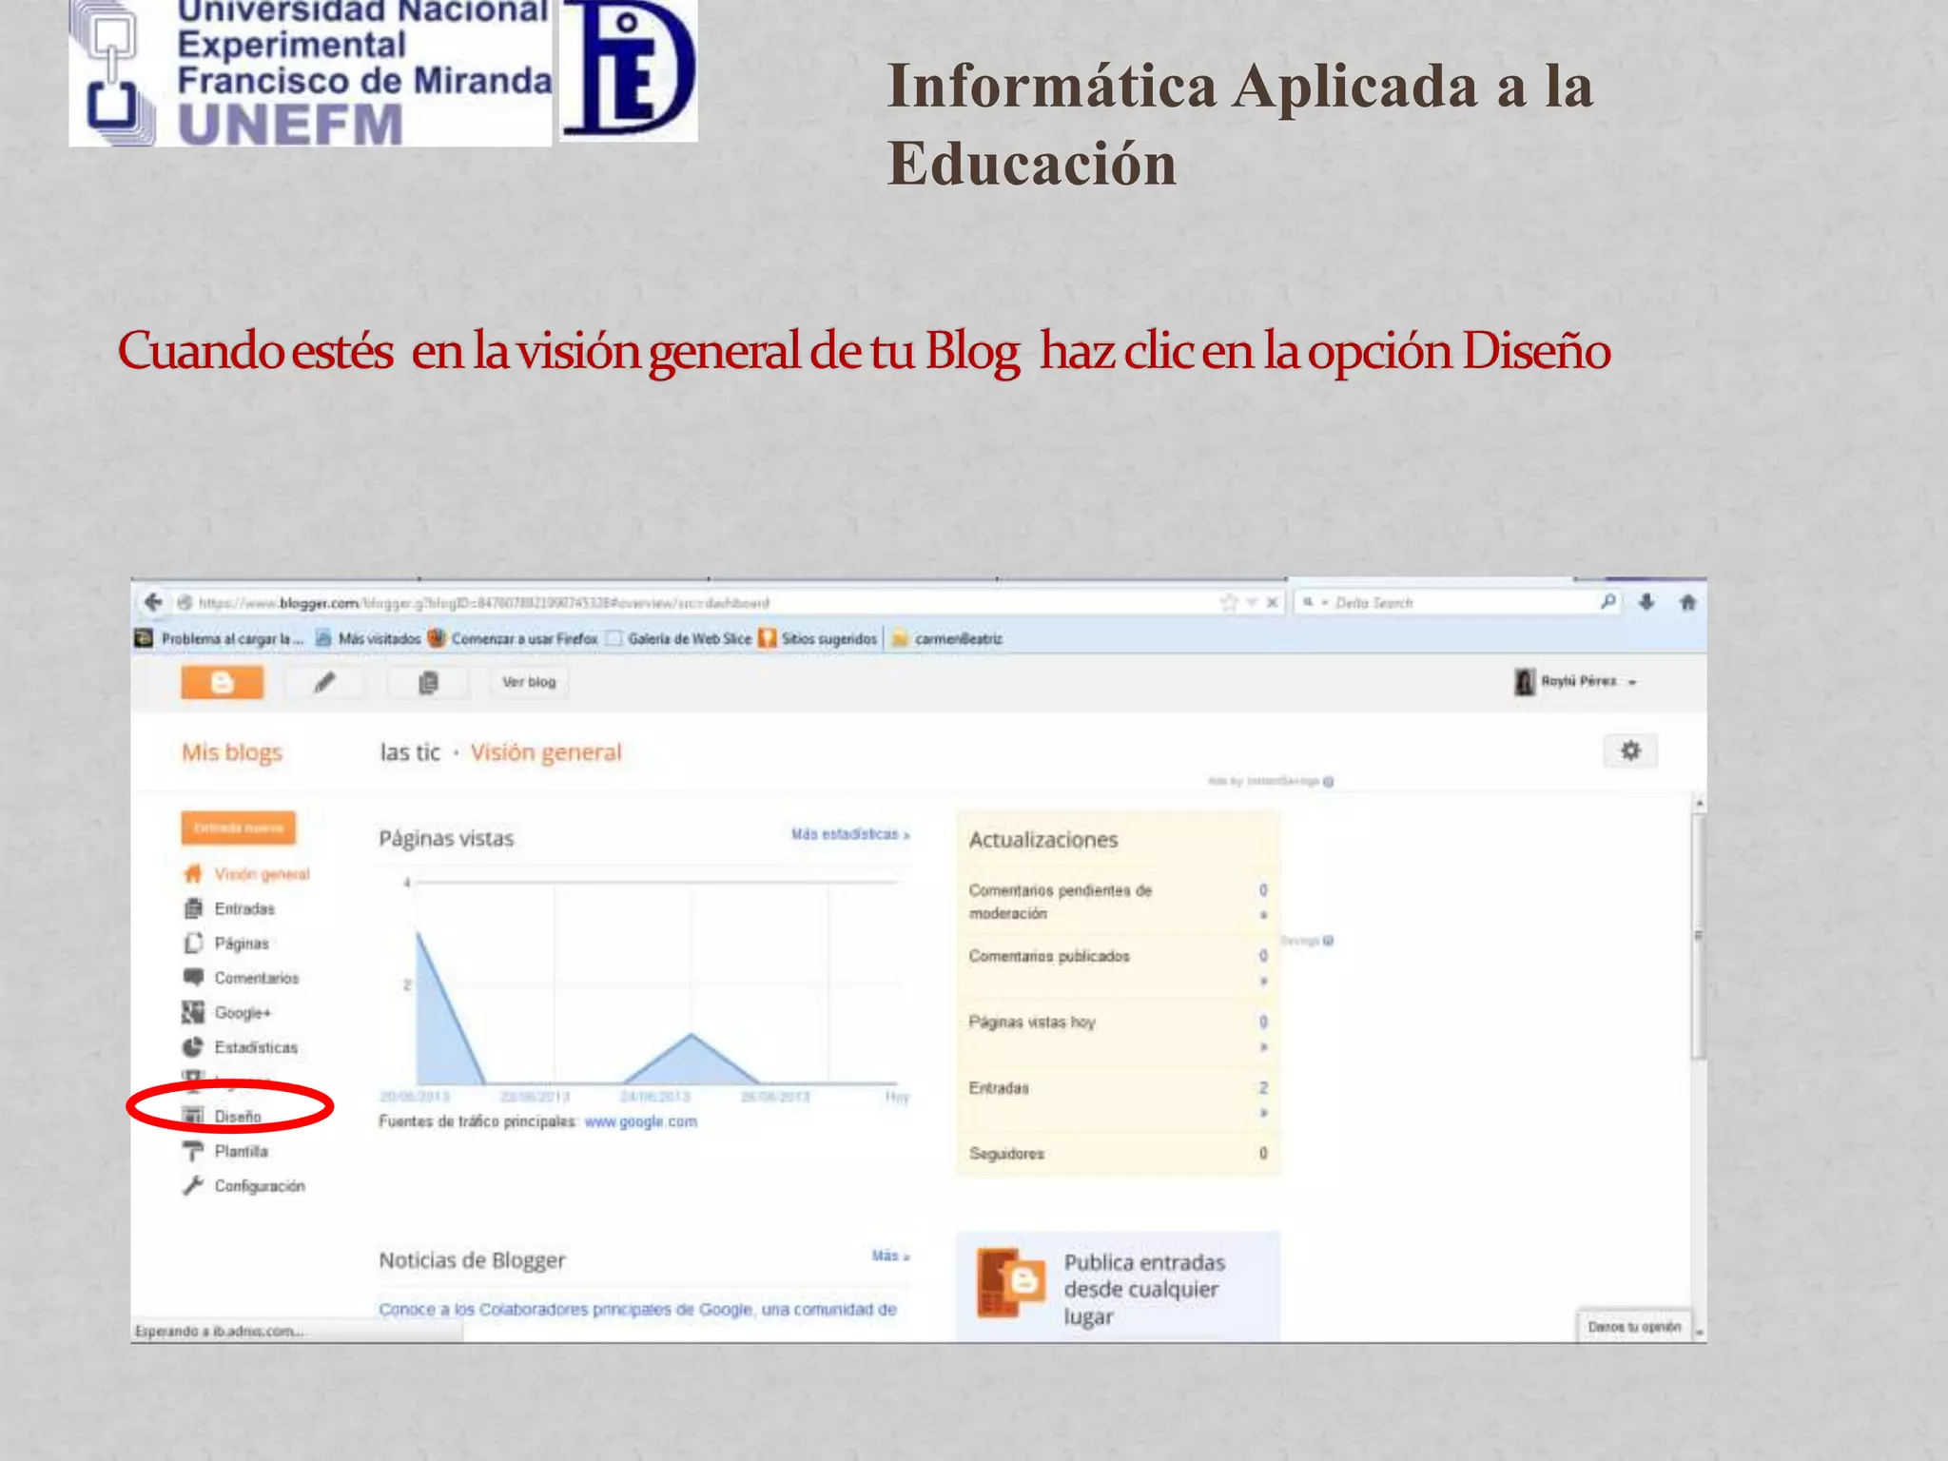Click the pencil new post icon
1948x1461 pixels.
[324, 682]
